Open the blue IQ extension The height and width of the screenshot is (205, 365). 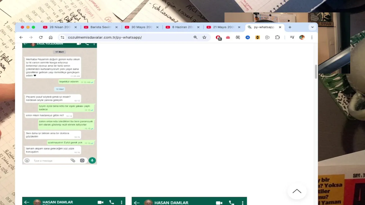pos(248,37)
